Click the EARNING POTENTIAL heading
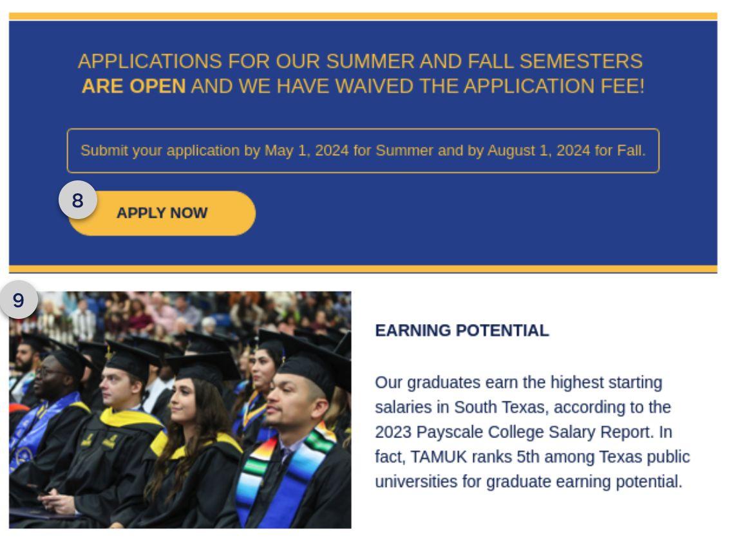This screenshot has width=729, height=545. [x=462, y=331]
